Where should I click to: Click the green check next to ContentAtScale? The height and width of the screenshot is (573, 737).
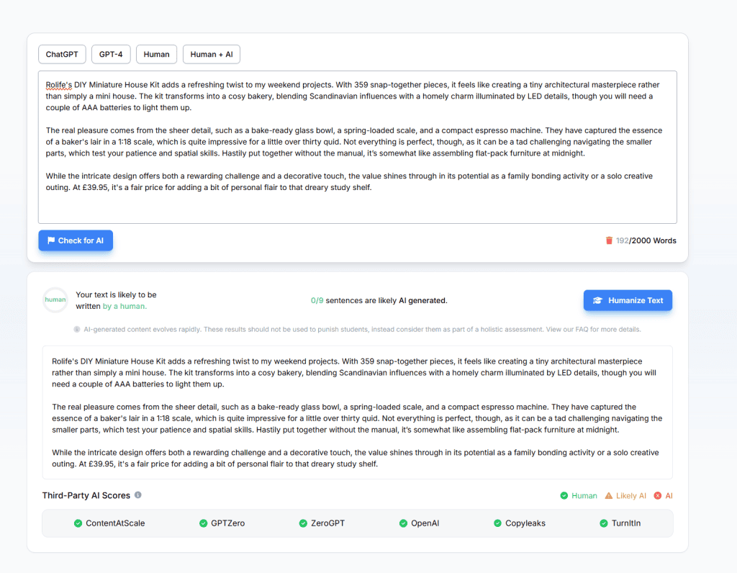pyautogui.click(x=78, y=523)
